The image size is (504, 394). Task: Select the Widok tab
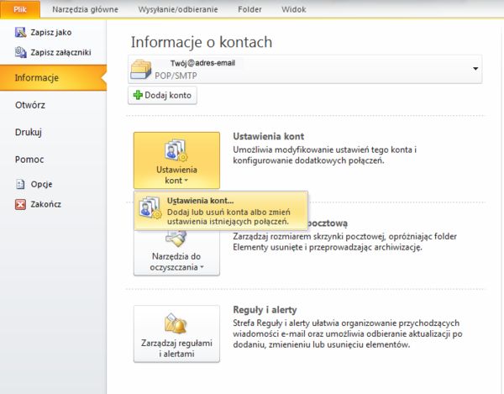(x=293, y=9)
